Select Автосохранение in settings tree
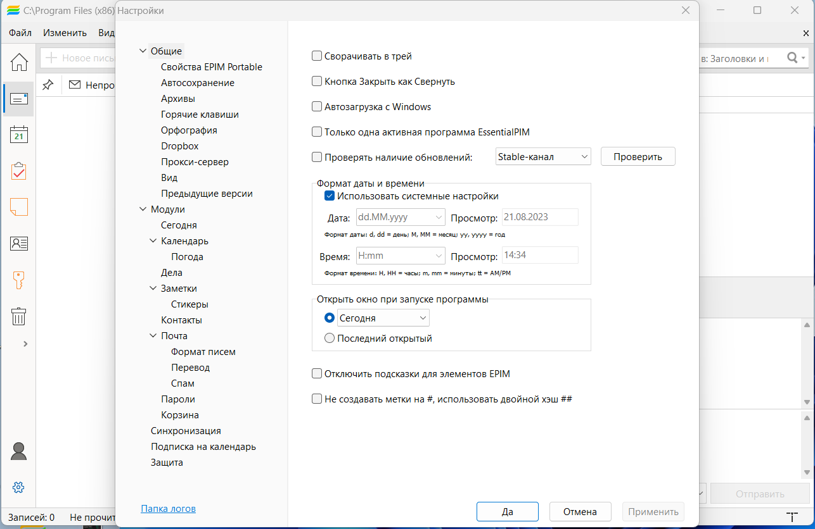Screen dimensions: 815x529 point(198,83)
